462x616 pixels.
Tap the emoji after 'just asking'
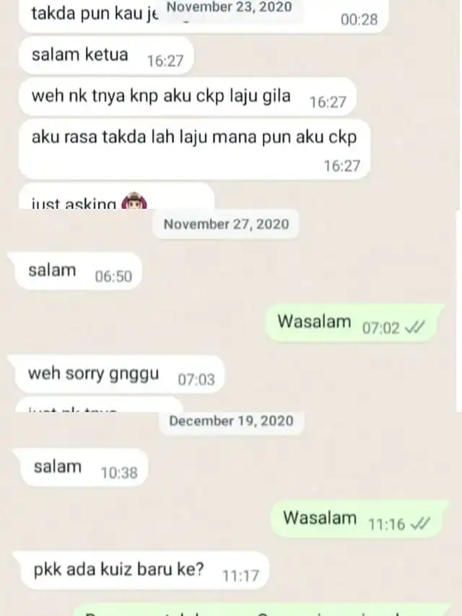point(134,201)
